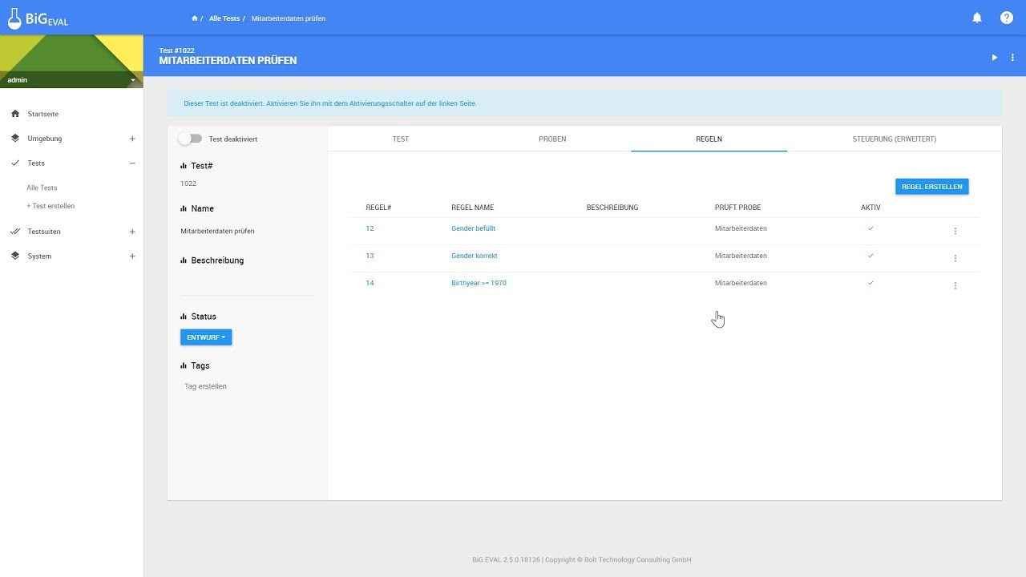1026x577 pixels.
Task: Open rule Birthyear >= 1970 link
Action: (479, 283)
